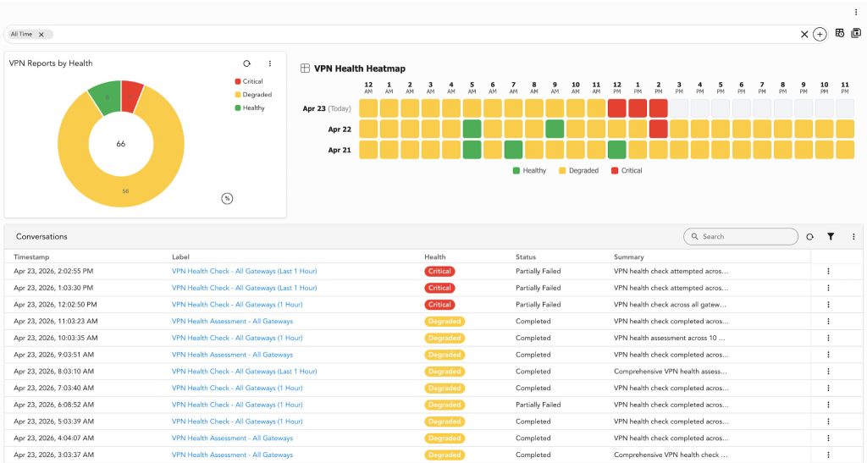Viewport: 867px width, 463px height.
Task: Sort table by Timestamp column header
Action: (x=32, y=256)
